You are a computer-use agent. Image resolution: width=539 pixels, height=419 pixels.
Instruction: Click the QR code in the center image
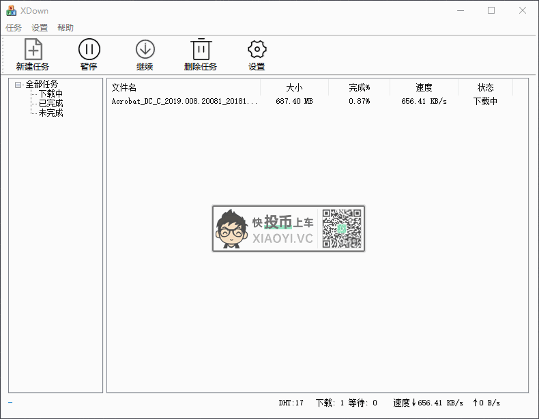pos(342,229)
